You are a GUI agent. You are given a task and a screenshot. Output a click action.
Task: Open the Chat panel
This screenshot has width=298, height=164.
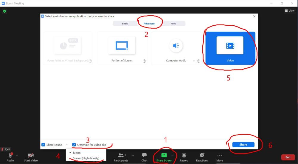[x=144, y=155]
